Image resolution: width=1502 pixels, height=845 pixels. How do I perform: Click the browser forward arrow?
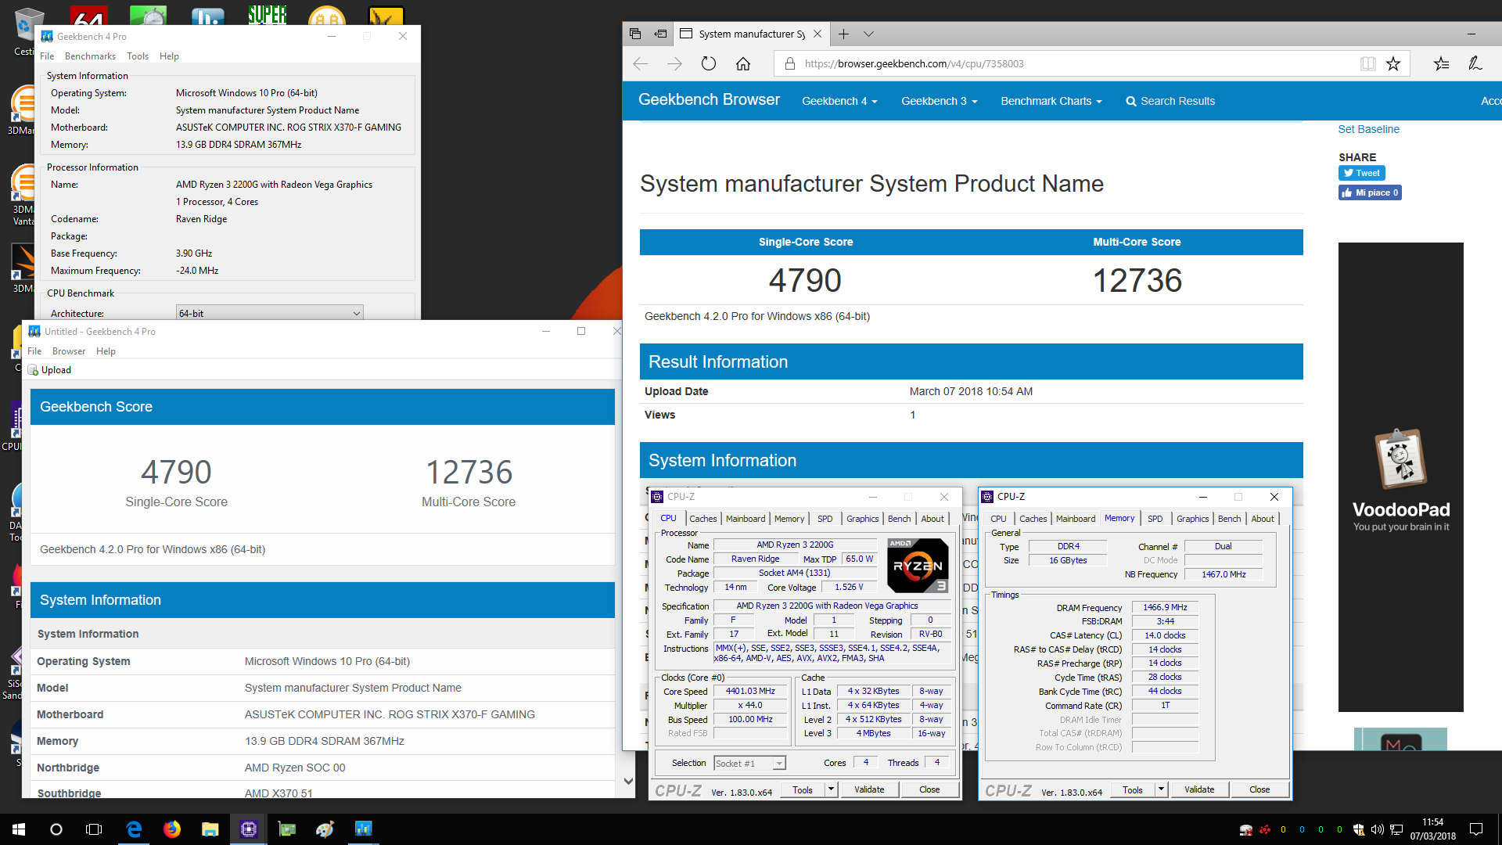(674, 63)
